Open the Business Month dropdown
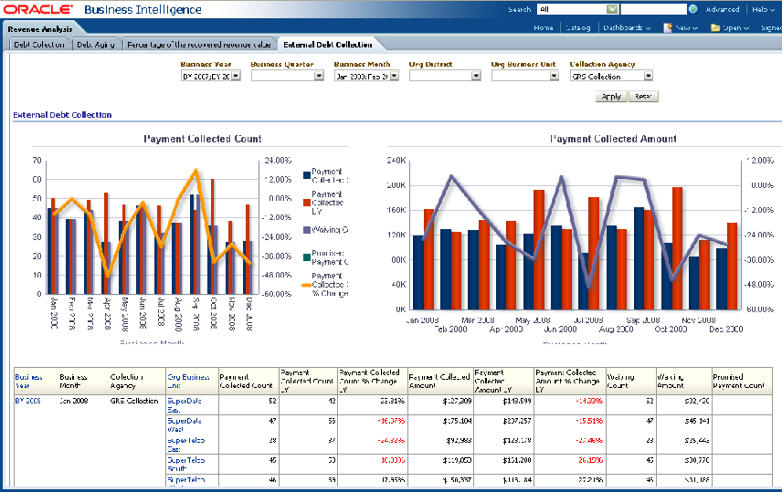The image size is (782, 492). 394,76
